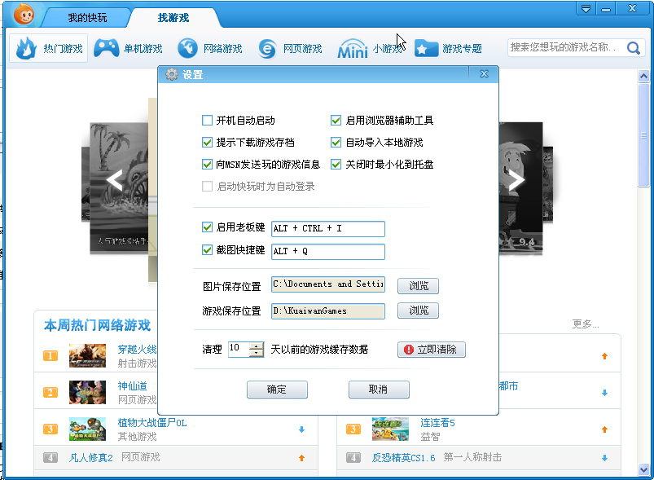Click the search magnifier icon
Image resolution: width=654 pixels, height=480 pixels.
point(633,48)
